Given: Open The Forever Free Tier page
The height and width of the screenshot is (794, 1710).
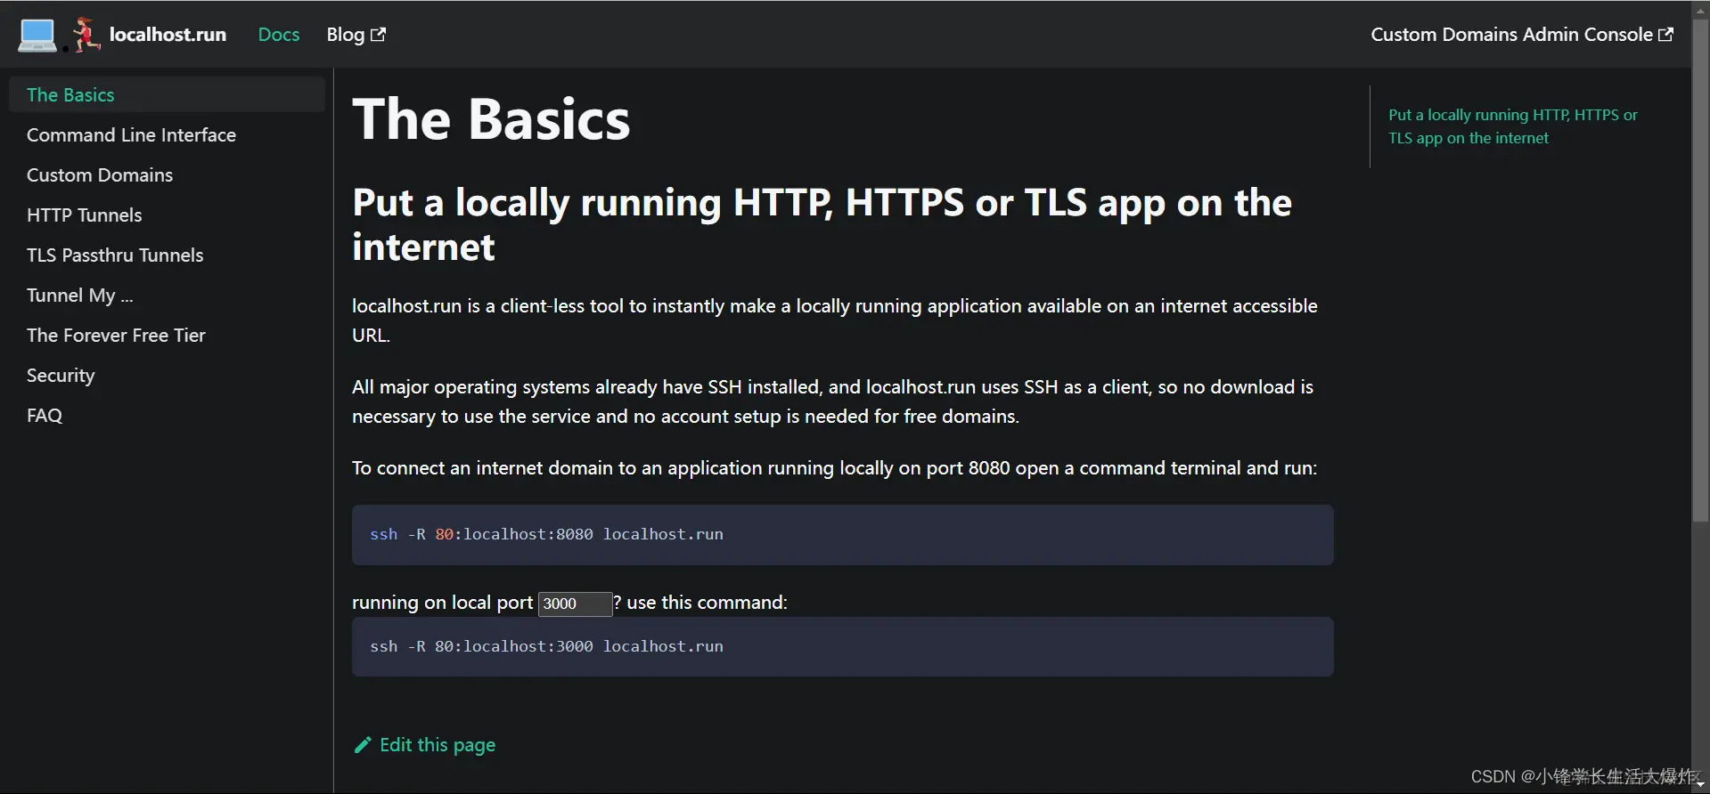Looking at the screenshot, I should 167,335.
